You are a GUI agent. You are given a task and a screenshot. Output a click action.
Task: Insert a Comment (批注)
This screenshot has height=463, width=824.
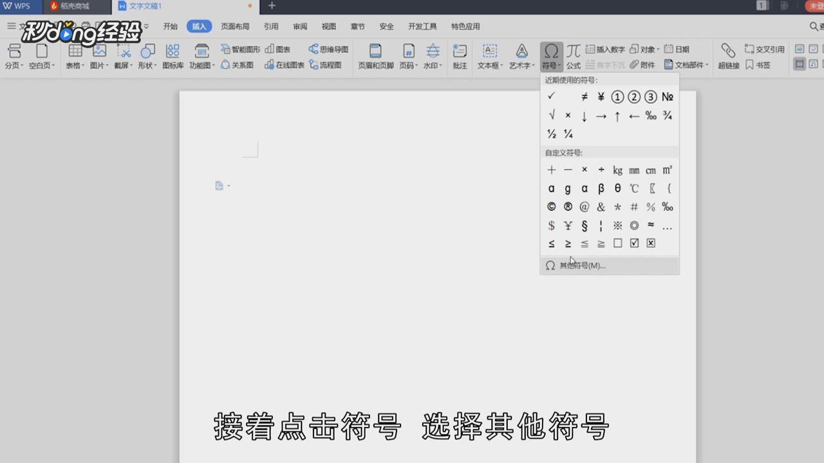pyautogui.click(x=460, y=57)
